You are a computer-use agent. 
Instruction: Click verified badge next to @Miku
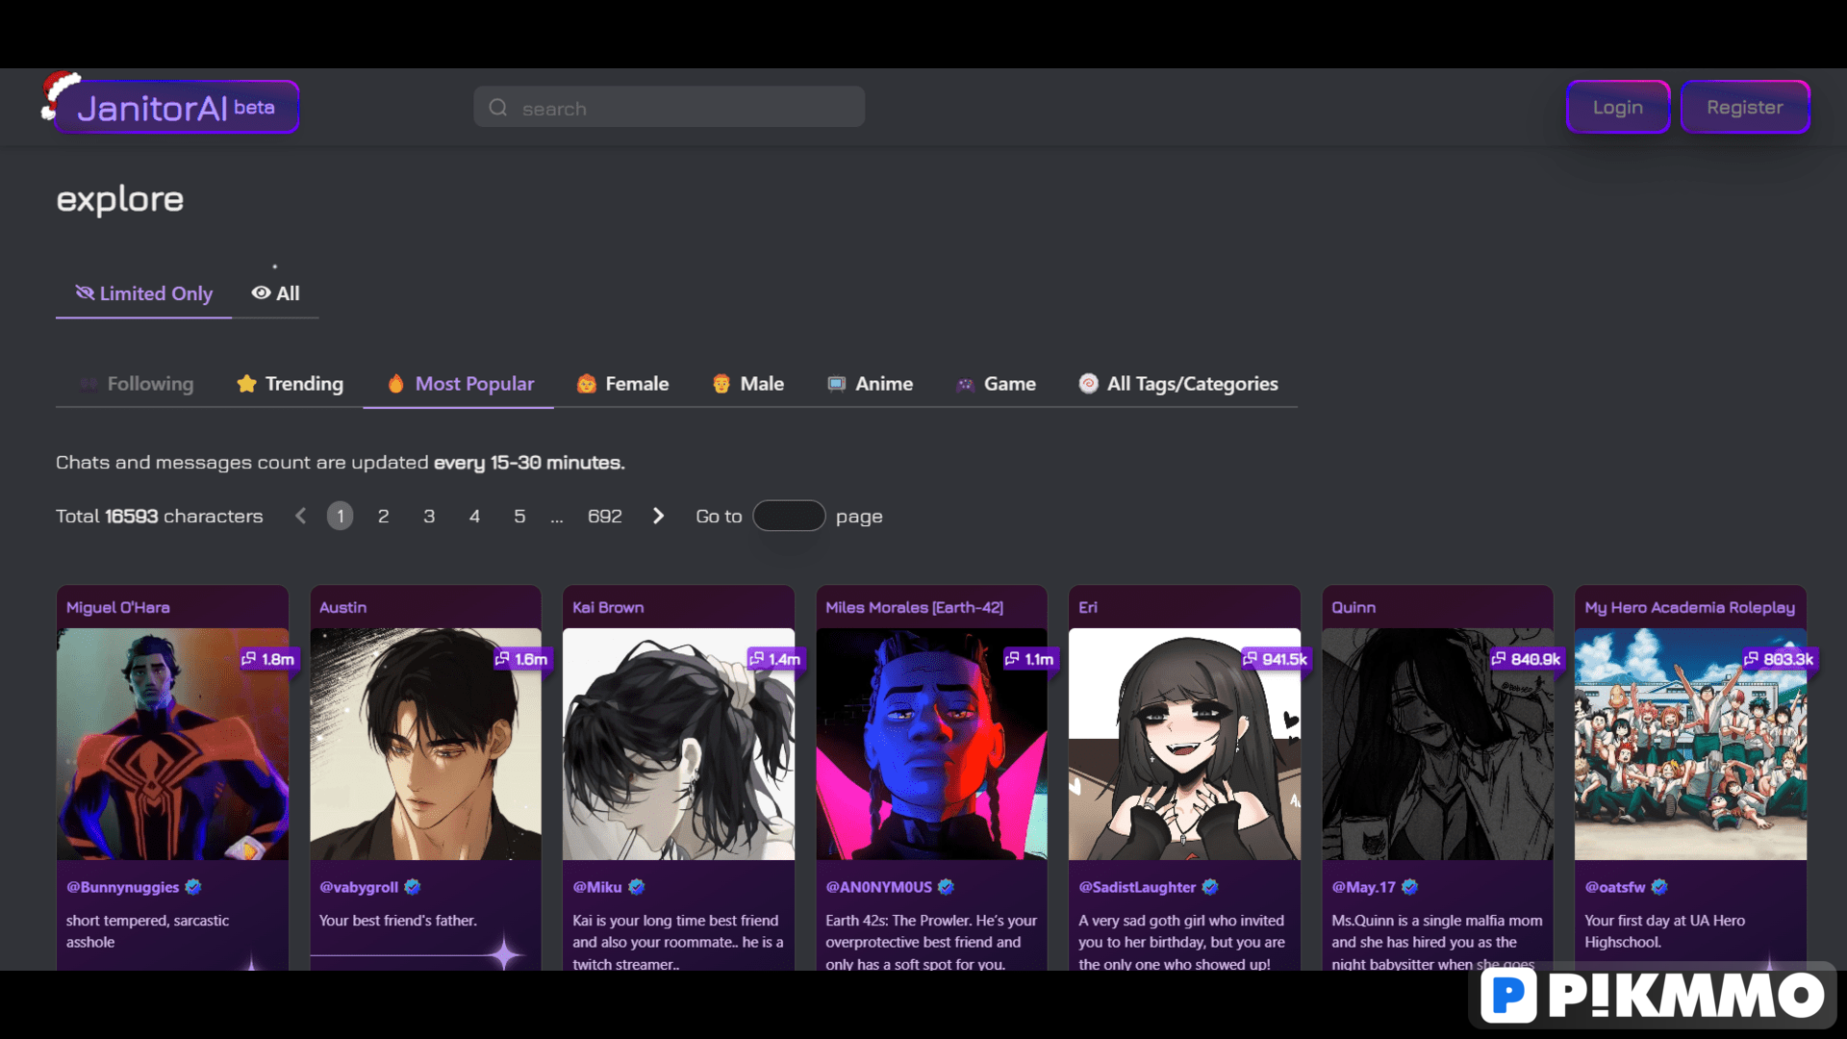[637, 887]
